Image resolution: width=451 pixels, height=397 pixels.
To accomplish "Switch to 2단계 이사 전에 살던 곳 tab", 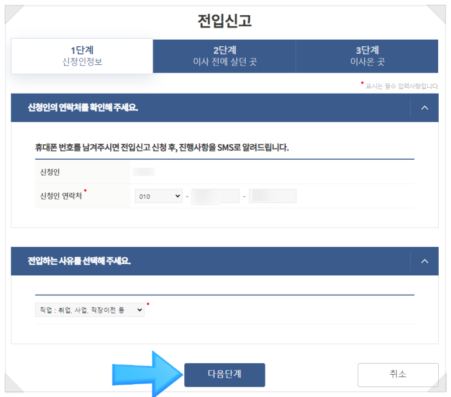I will [x=225, y=56].
